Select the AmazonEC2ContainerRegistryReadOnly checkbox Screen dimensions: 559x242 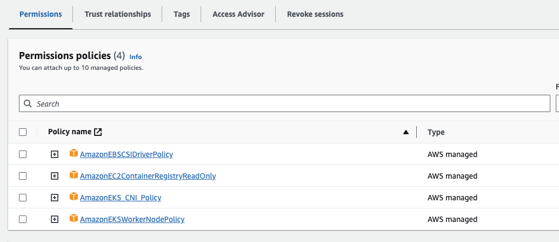click(23, 176)
